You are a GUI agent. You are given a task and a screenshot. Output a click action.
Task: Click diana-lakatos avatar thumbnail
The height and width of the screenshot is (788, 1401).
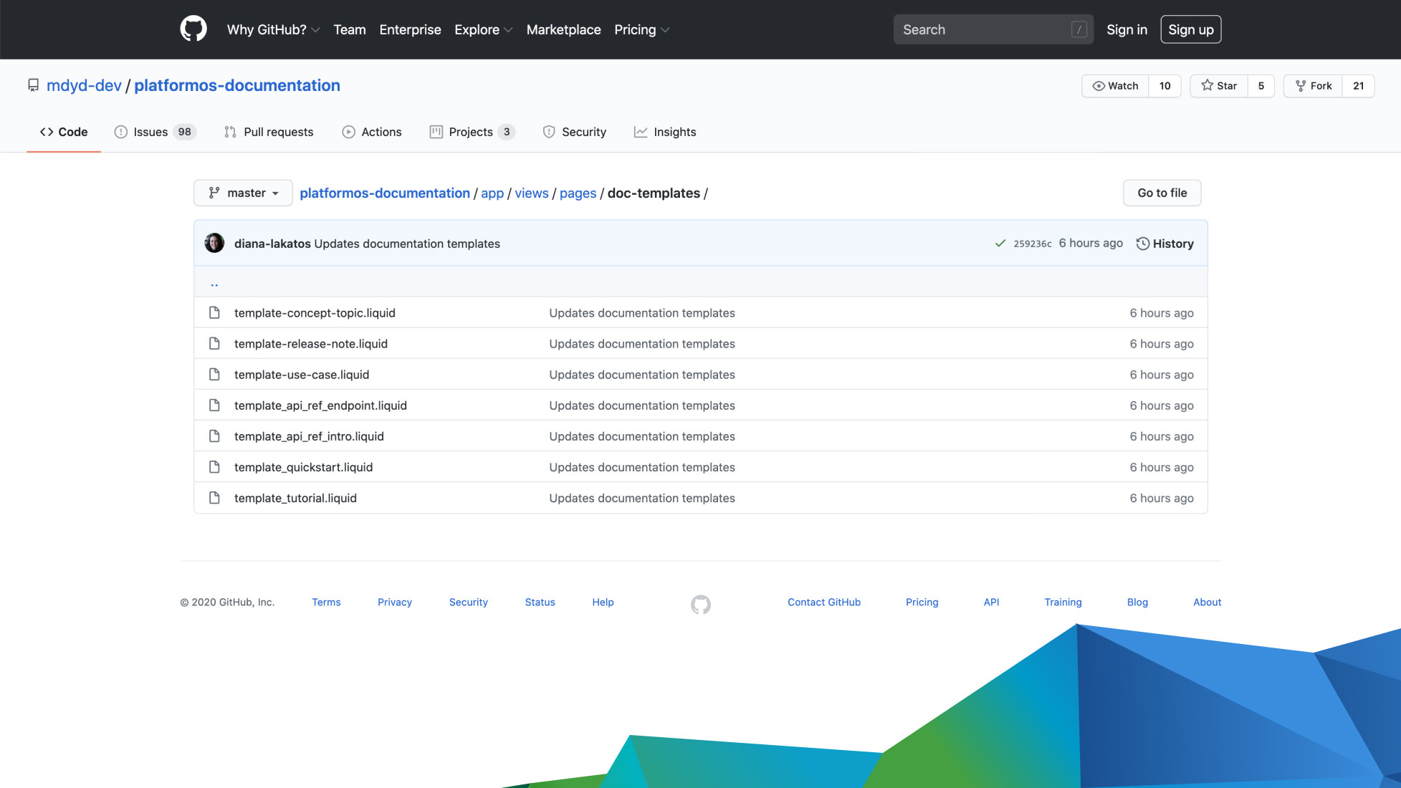point(214,243)
